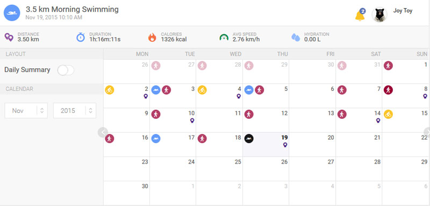Open the walking activity on Nov 16
This screenshot has width=430, height=206.
click(110, 139)
